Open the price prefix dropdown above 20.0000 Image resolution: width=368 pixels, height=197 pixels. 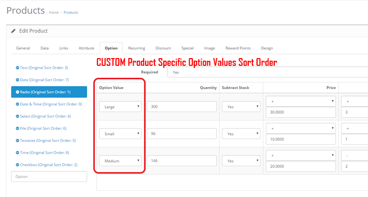301,155
